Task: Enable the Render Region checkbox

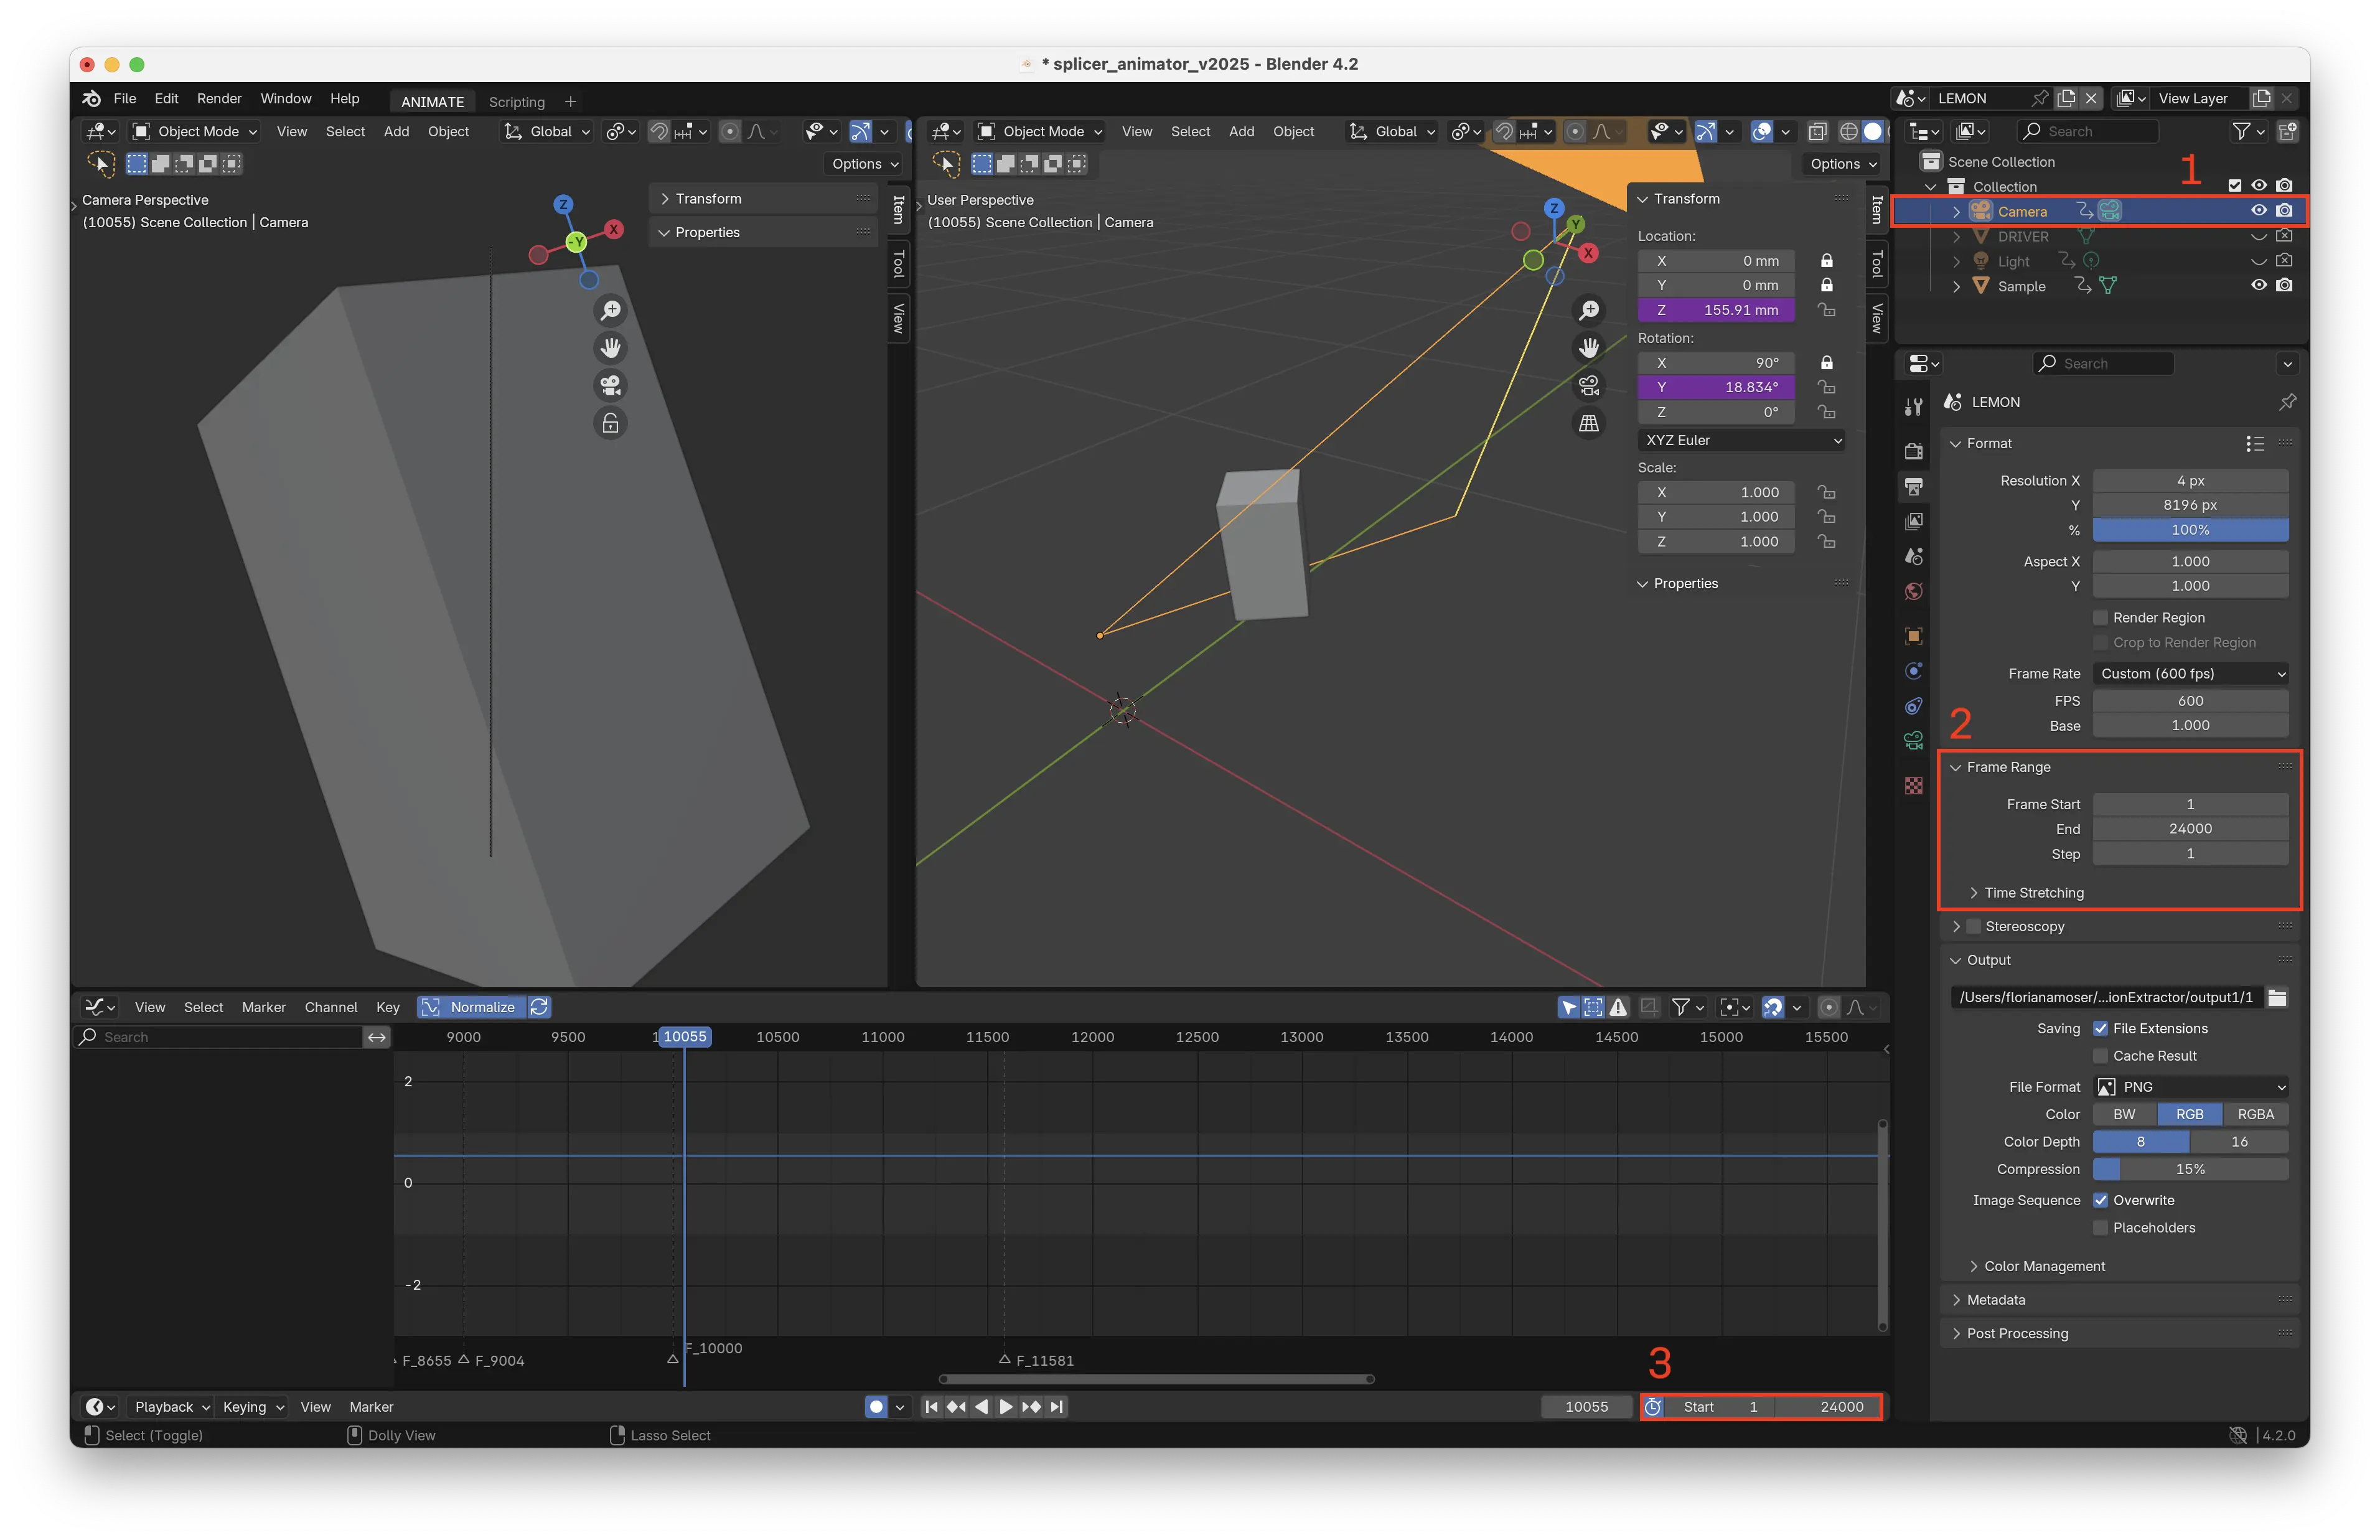Action: (x=2100, y=618)
